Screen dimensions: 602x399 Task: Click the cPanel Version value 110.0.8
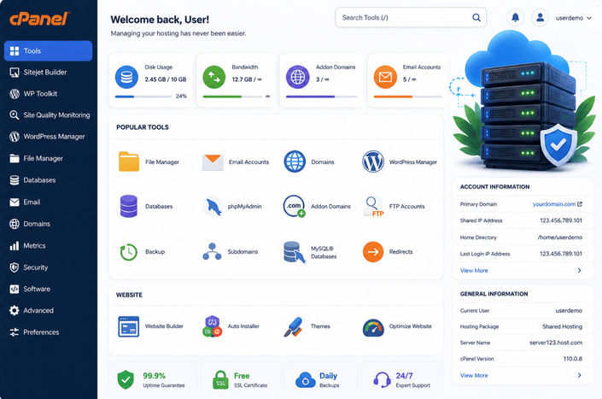pos(573,359)
